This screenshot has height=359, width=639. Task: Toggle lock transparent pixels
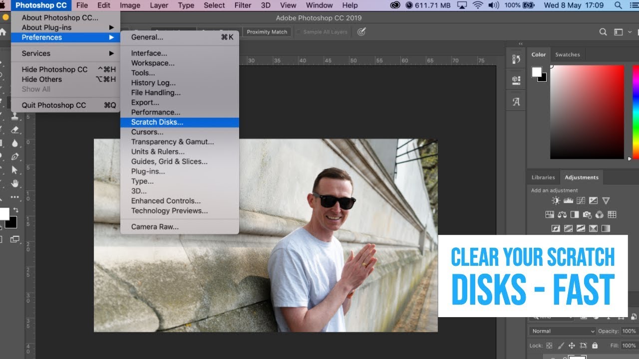click(x=549, y=346)
